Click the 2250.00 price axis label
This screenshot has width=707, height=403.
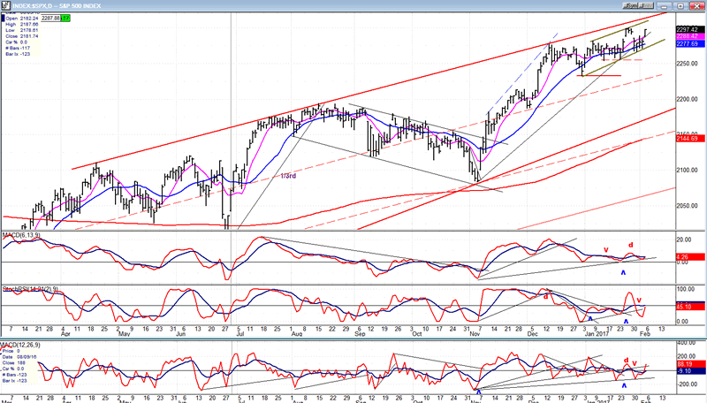687,64
